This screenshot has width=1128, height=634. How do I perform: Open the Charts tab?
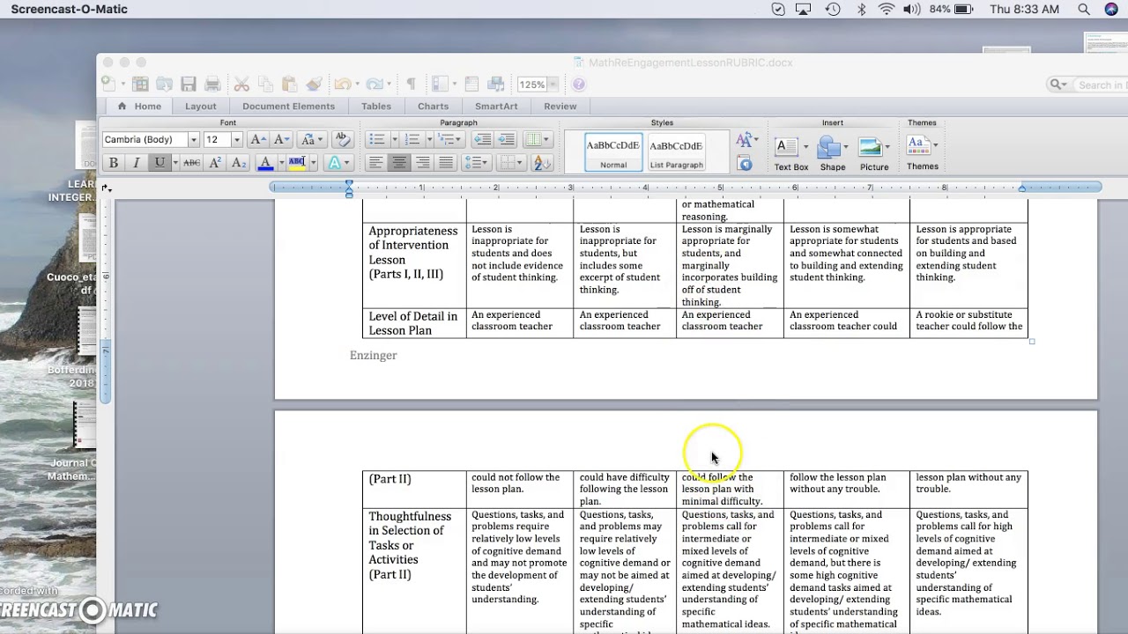433,106
